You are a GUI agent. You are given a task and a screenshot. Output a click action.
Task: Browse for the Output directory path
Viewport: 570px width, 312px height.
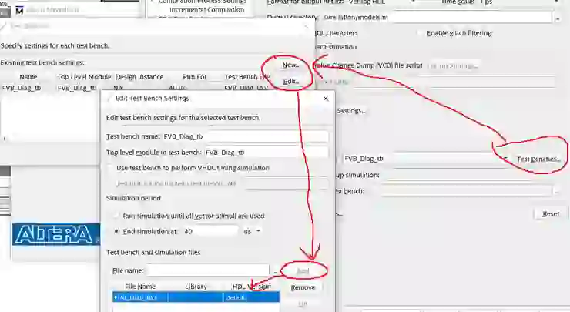558,18
